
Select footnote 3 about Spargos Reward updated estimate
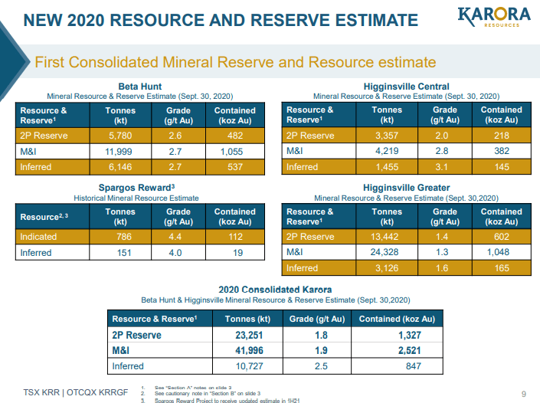227,401
